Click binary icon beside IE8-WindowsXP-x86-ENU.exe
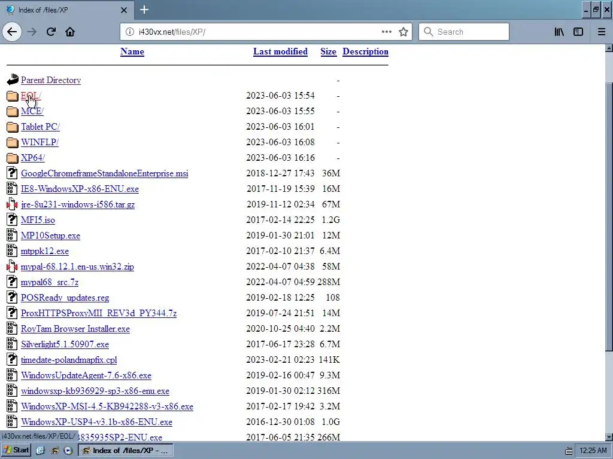The image size is (613, 459). 12,188
